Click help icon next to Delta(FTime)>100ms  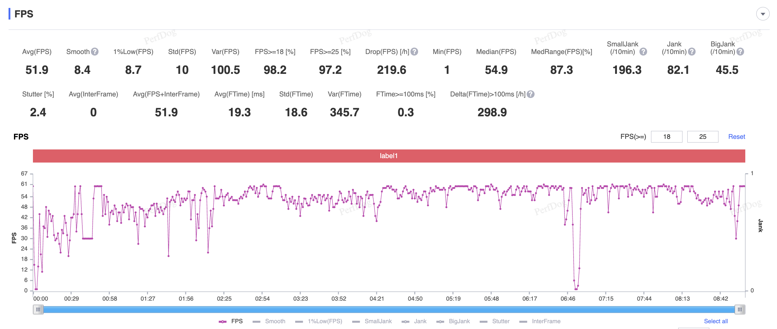531,94
